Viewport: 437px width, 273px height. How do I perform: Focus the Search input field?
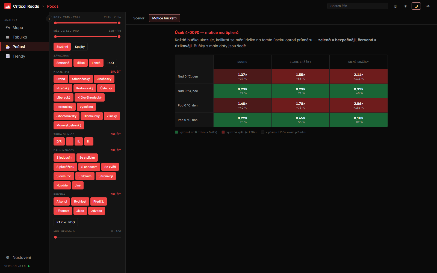358,6
